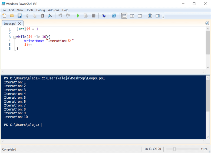Click script pane horizontal scroll right arrow
Viewport: 211px width, 153px height.
tap(204, 72)
